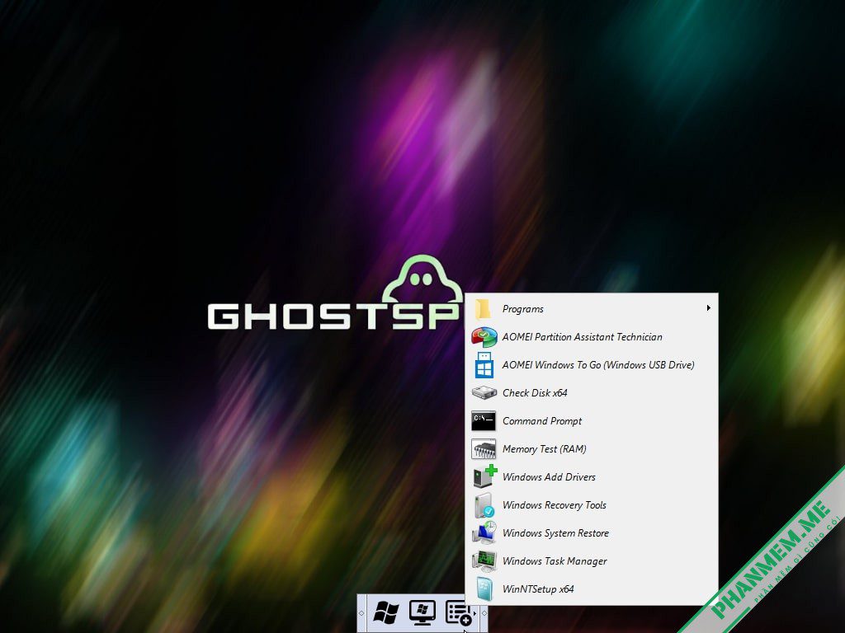Click the Windows To Go USB icon
The image size is (845, 633).
(x=484, y=365)
